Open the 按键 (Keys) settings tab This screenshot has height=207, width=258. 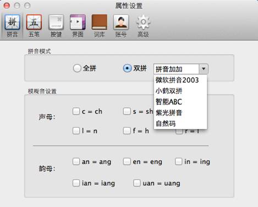(56, 26)
